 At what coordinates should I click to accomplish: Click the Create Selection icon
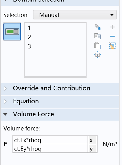pyautogui.click(x=98, y=27)
